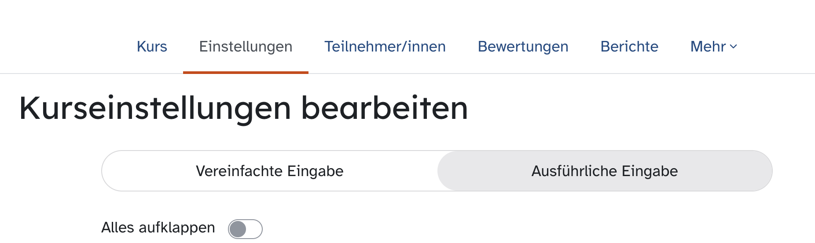Go to the Teilnehmer/innen tab
Image resolution: width=815 pixels, height=243 pixels.
pyautogui.click(x=385, y=47)
